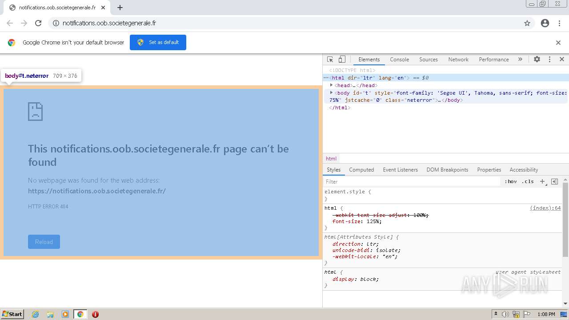Select the Styles tab
This screenshot has width=569, height=320.
click(x=333, y=170)
